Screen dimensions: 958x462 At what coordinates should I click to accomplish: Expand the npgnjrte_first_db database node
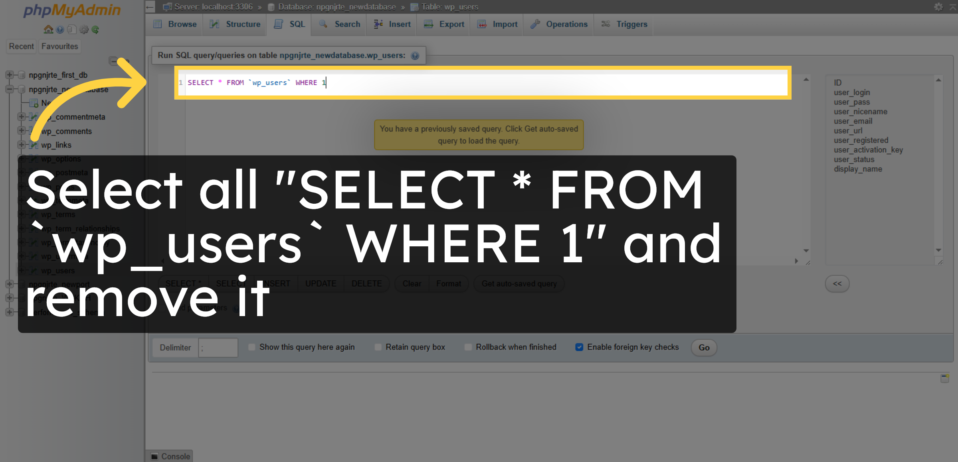(x=9, y=75)
